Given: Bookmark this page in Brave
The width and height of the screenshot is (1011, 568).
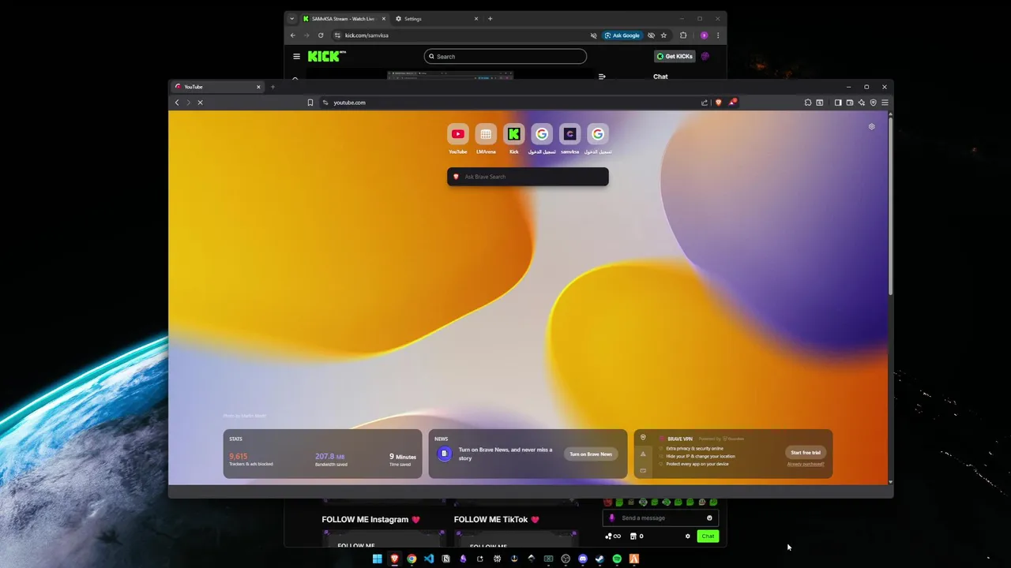Looking at the screenshot, I should tap(310, 103).
